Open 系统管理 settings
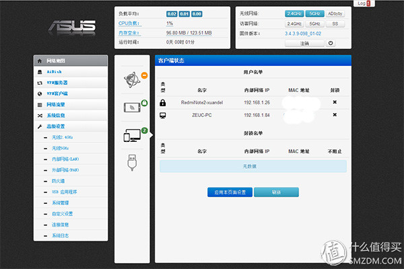Viewport: 404px width, 269px height. point(60,203)
